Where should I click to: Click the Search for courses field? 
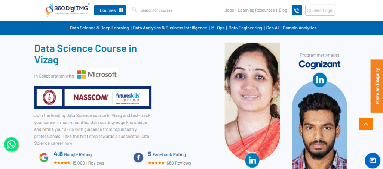point(154,10)
